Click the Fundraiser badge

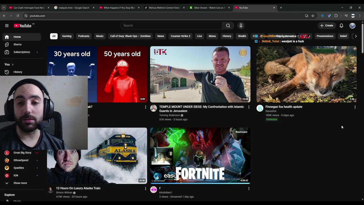[272, 119]
